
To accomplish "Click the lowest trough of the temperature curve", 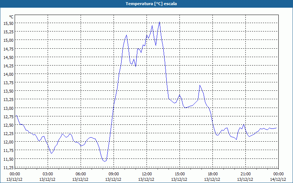I will pos(105,161).
